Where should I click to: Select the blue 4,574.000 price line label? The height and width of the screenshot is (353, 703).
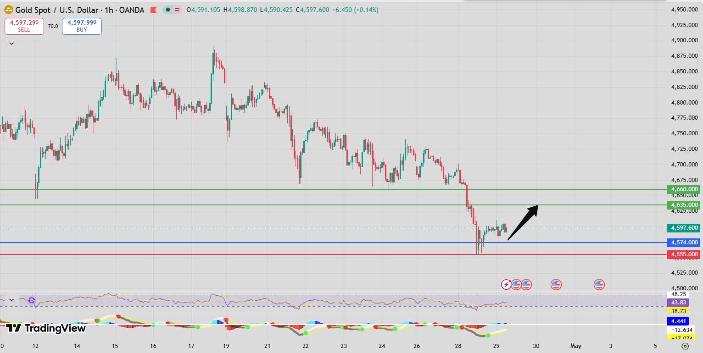pos(684,243)
